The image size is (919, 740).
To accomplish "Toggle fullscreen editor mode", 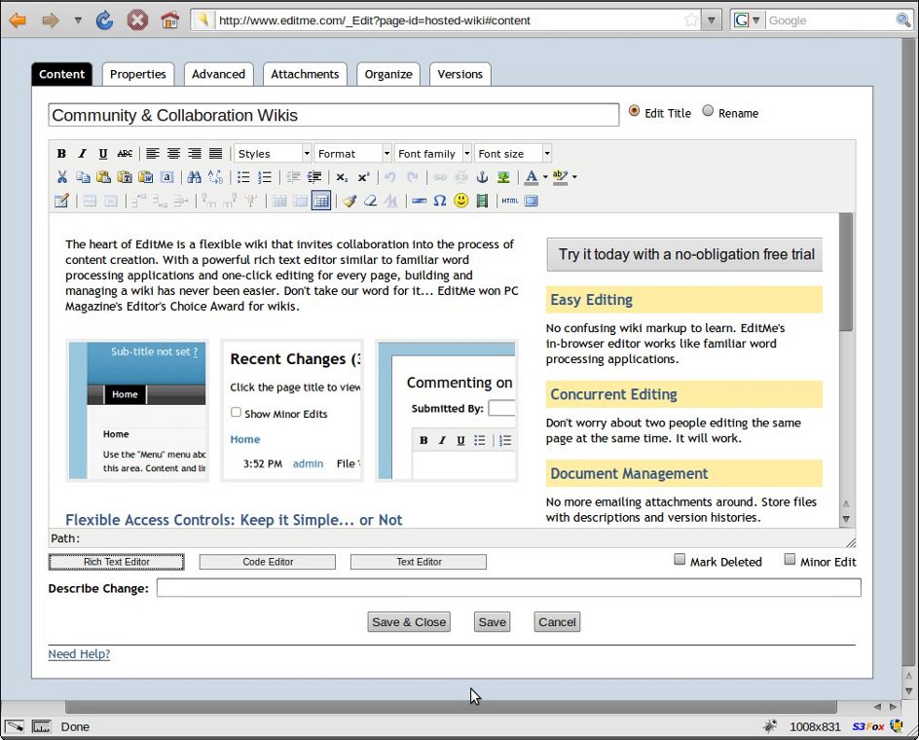I will point(531,201).
